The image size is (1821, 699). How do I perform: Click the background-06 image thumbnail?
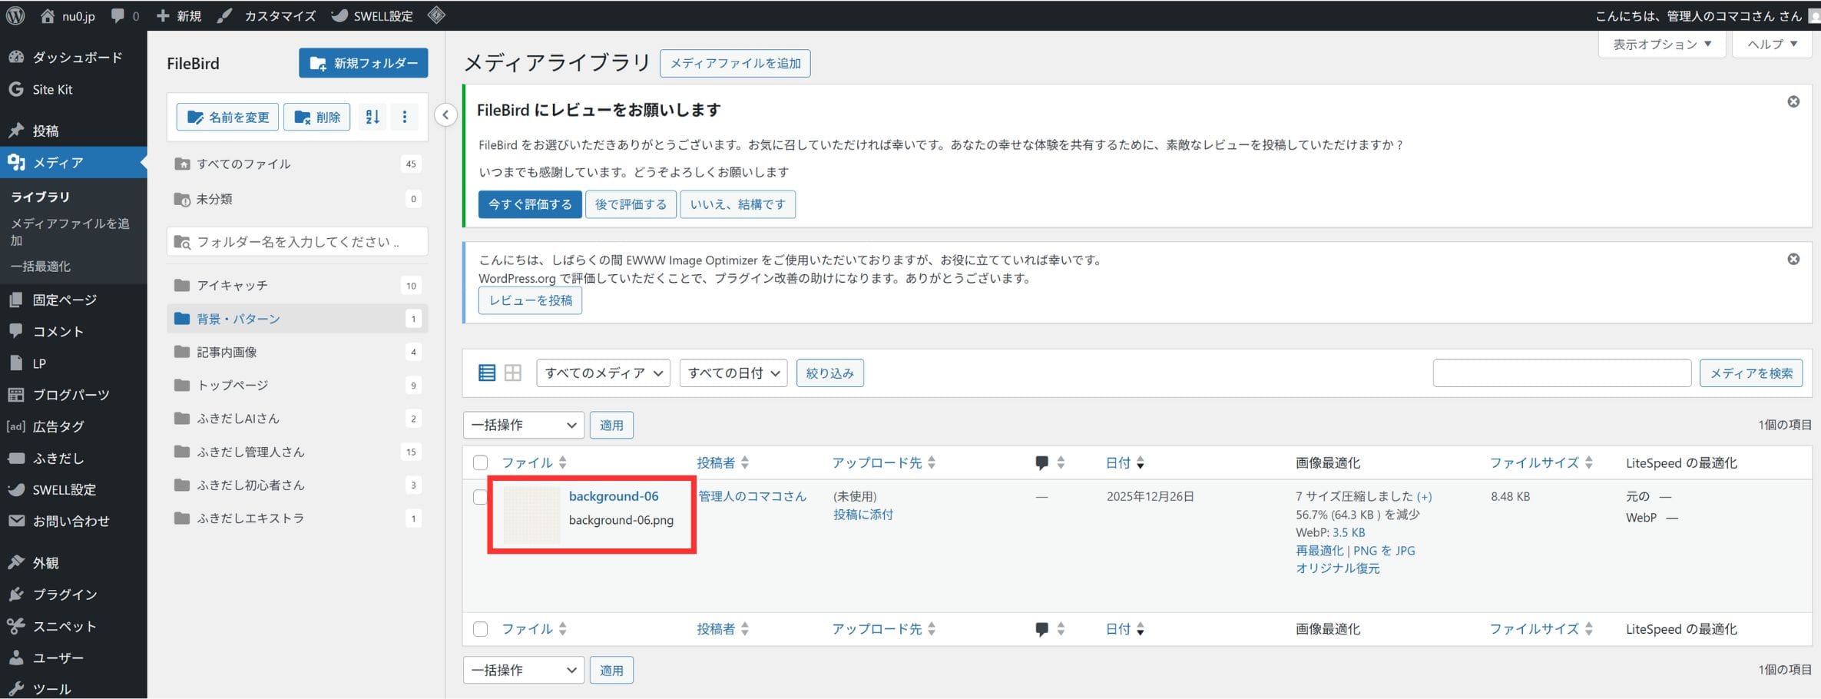click(531, 515)
